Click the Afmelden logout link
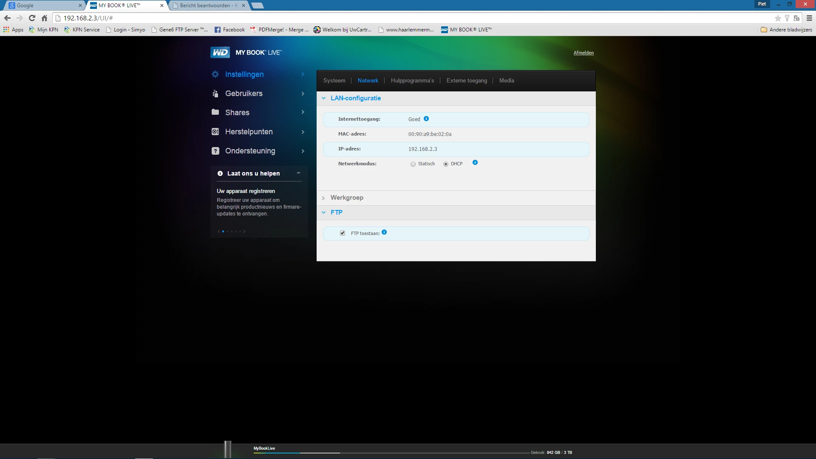Viewport: 816px width, 459px height. click(x=584, y=53)
